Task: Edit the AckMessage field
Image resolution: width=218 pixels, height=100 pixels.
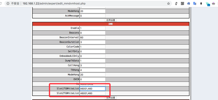Action: 92,16
